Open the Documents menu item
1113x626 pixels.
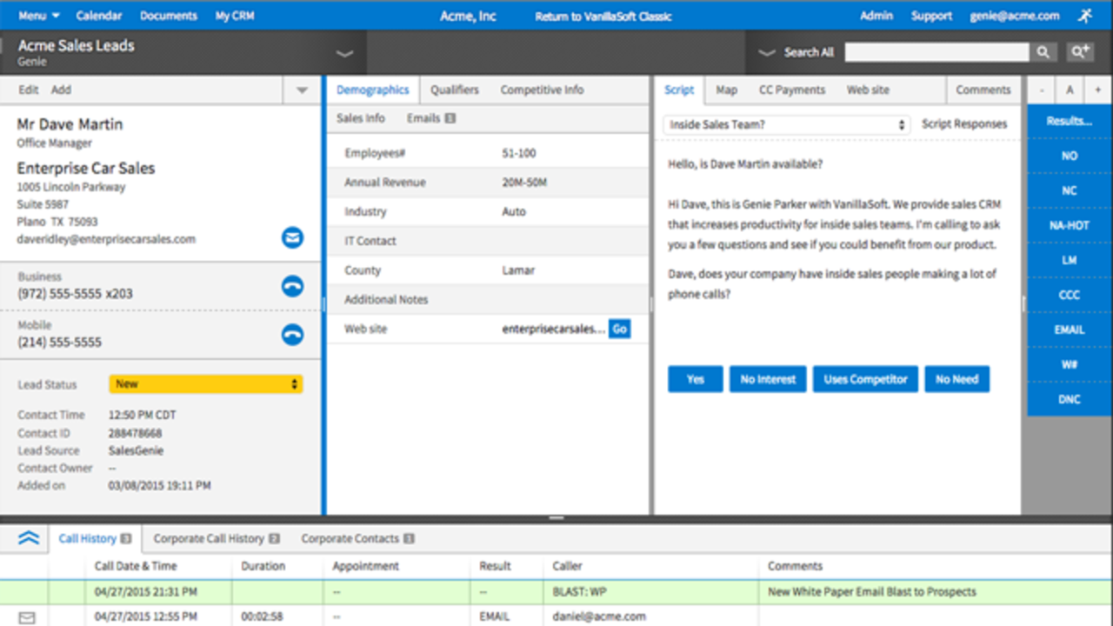click(169, 16)
